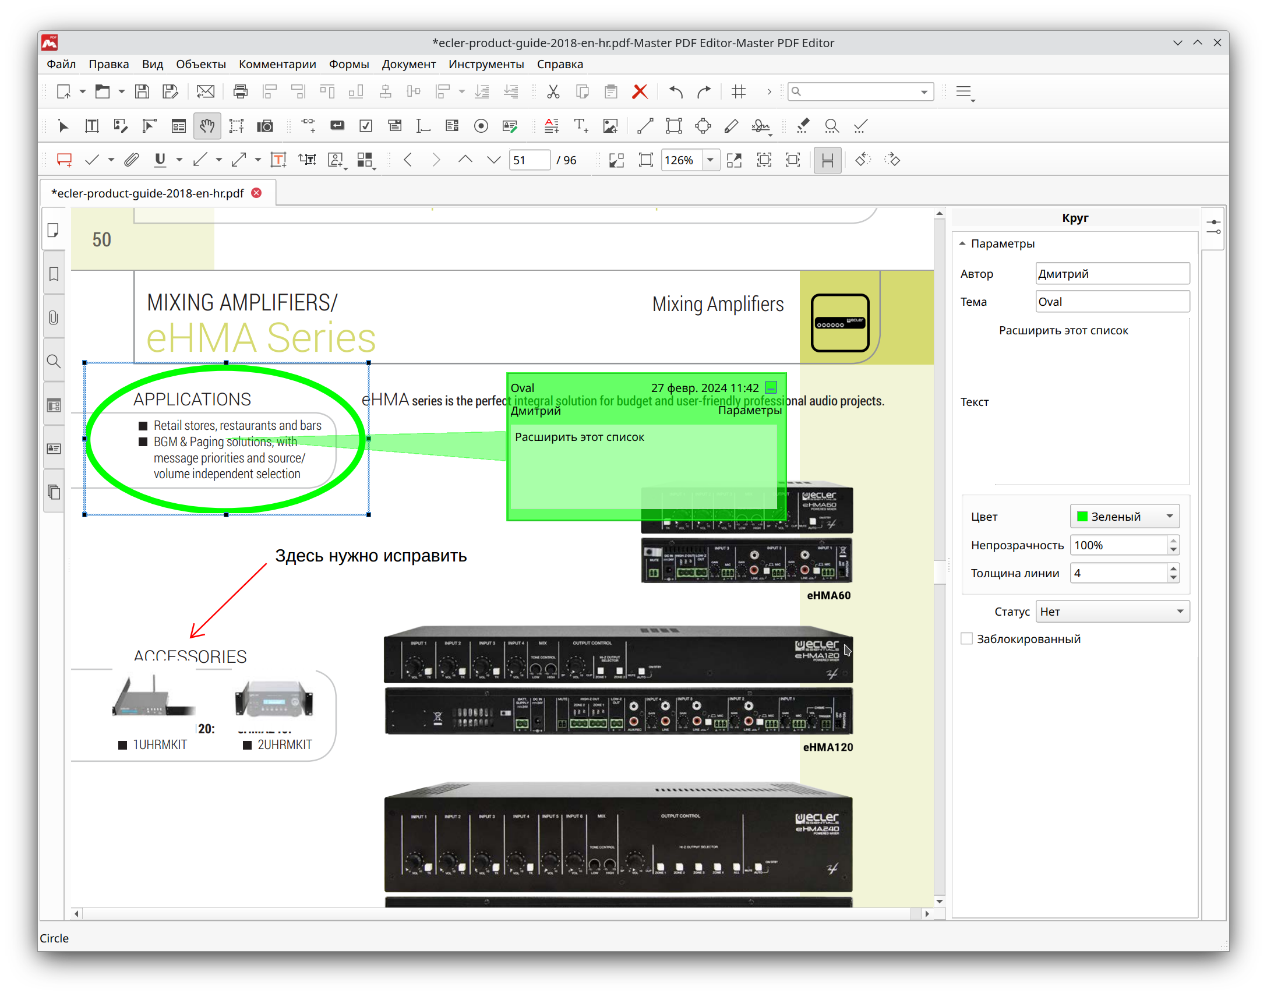Image resolution: width=1267 pixels, height=996 pixels.
Task: Click the Sticky Note annotation icon
Action: 64,160
